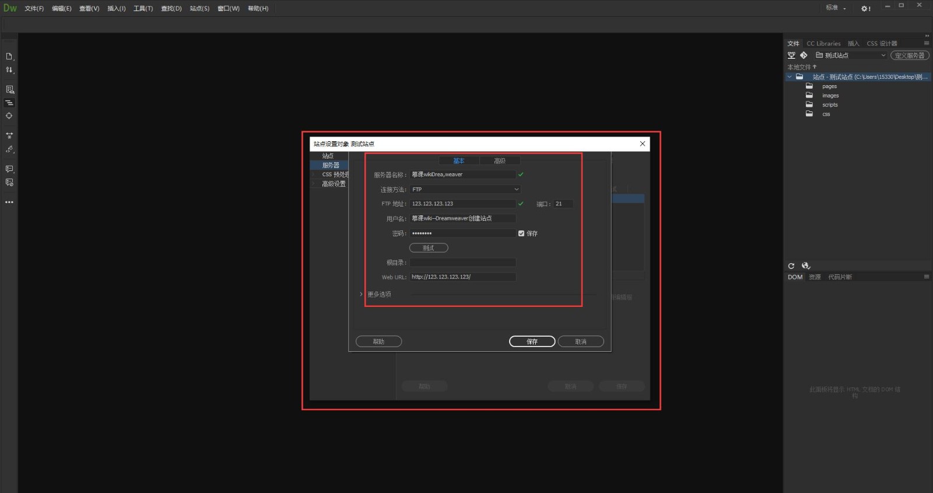Click the 定义服务器 button
This screenshot has height=493, width=933.
910,55
